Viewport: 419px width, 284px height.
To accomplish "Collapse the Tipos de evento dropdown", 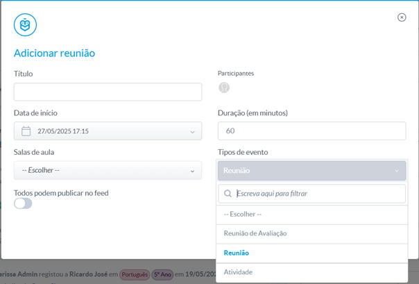I will 312,171.
